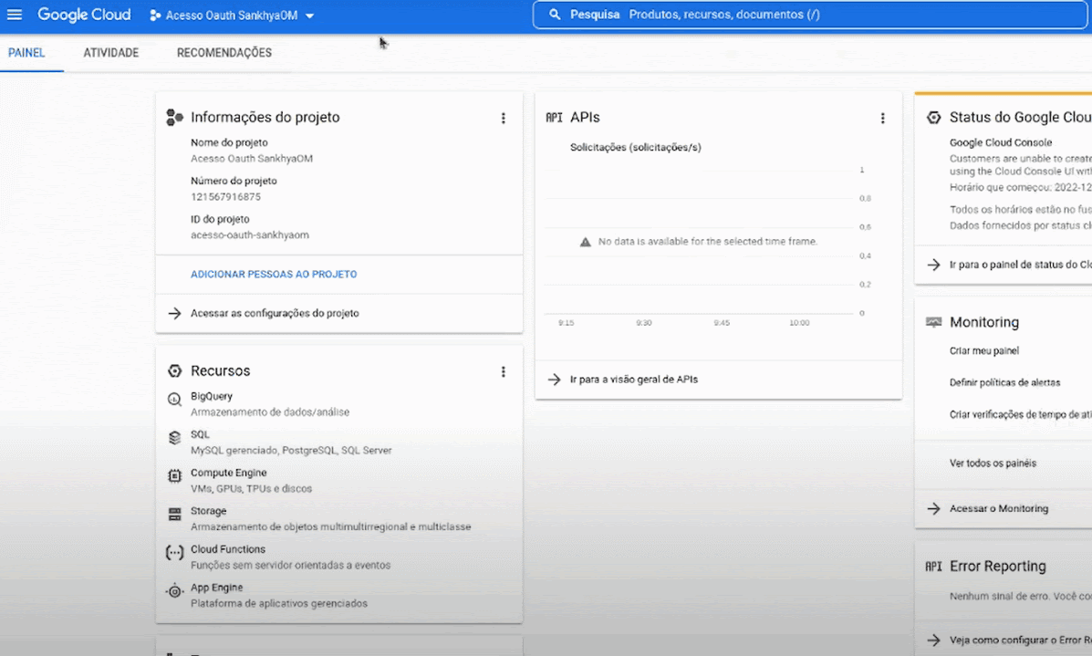Click the No data is available message
This screenshot has height=656, width=1092.
708,242
